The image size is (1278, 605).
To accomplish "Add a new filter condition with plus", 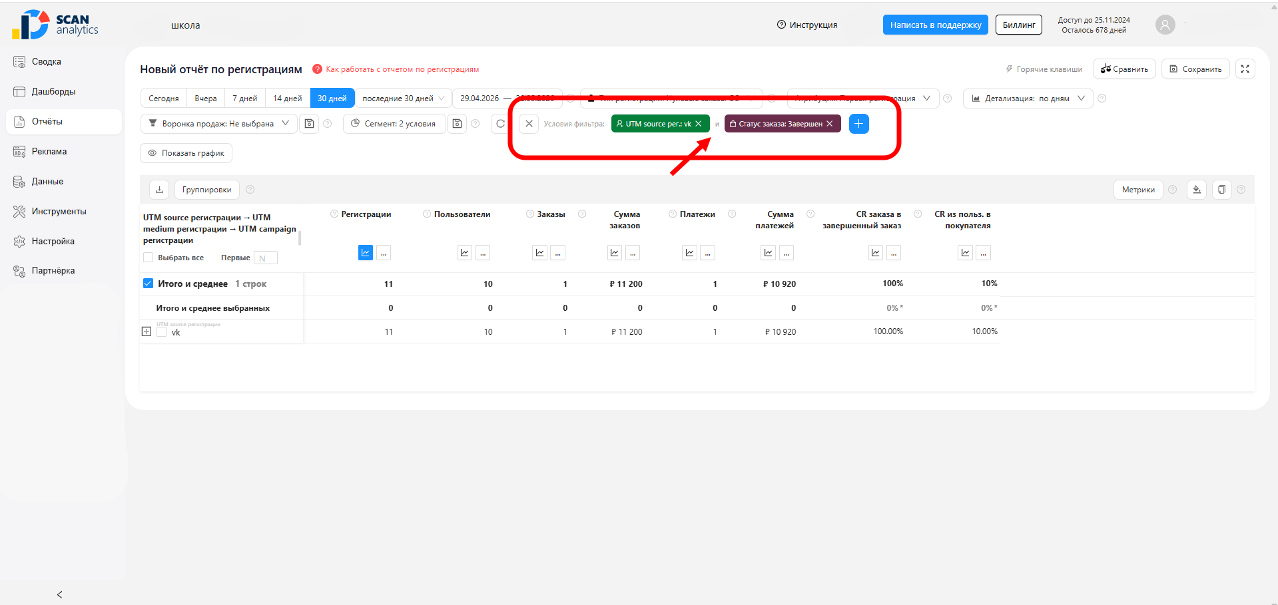I will click(859, 124).
